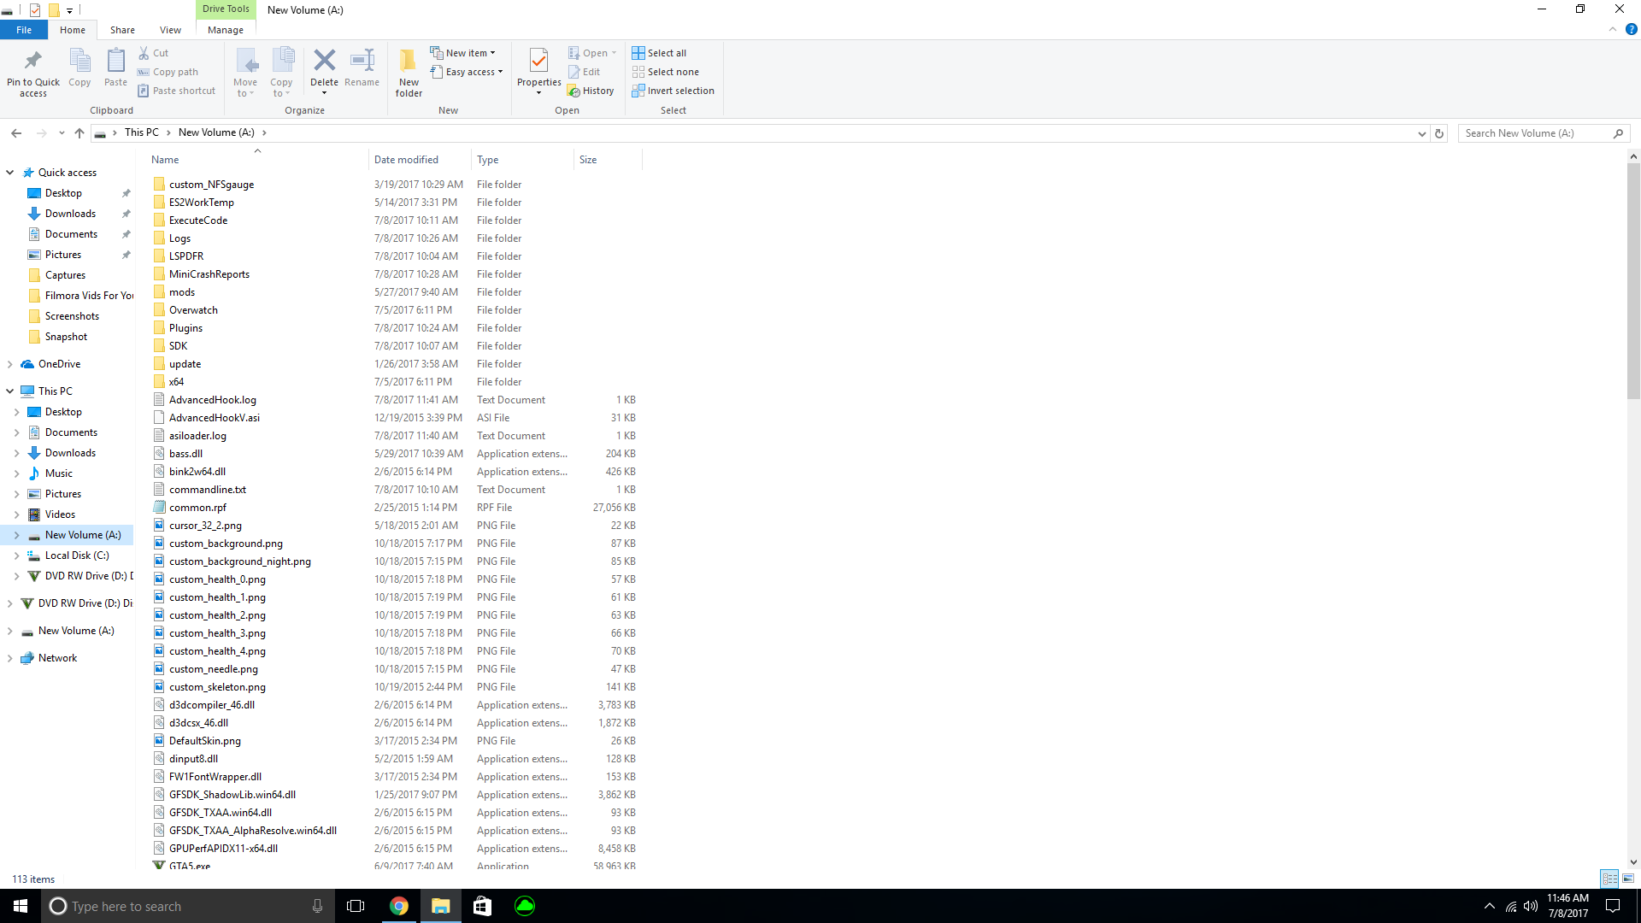Click the History icon in the Open group
The width and height of the screenshot is (1641, 923).
(x=574, y=91)
